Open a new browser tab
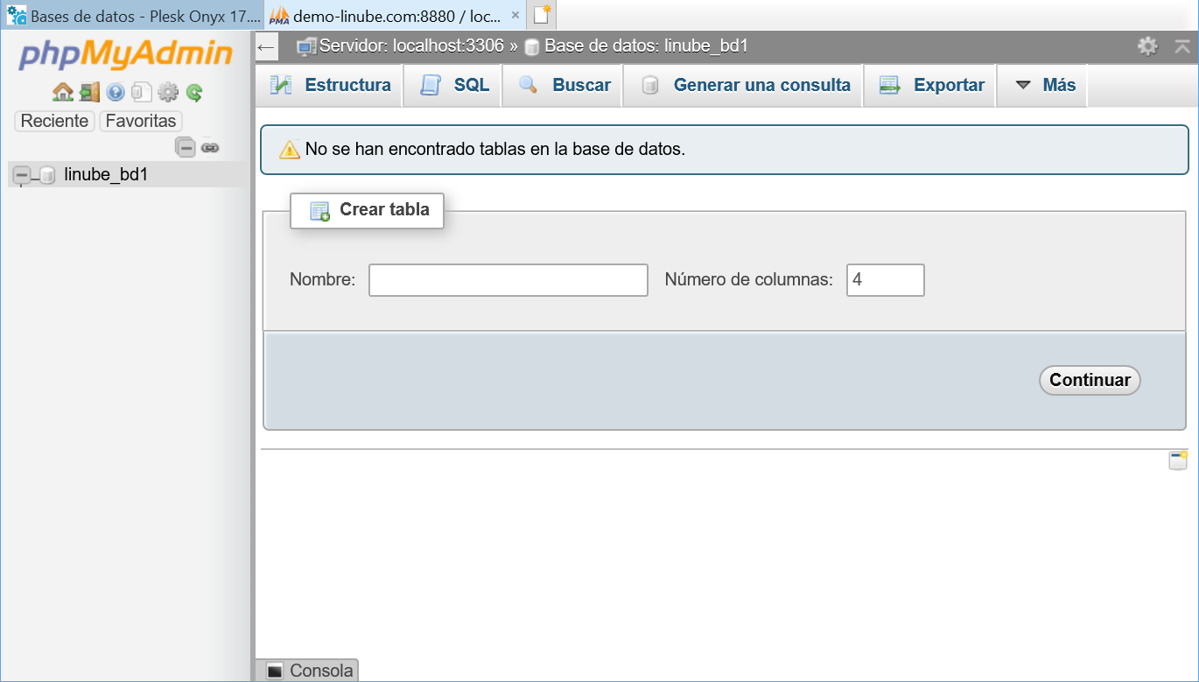 click(x=543, y=15)
